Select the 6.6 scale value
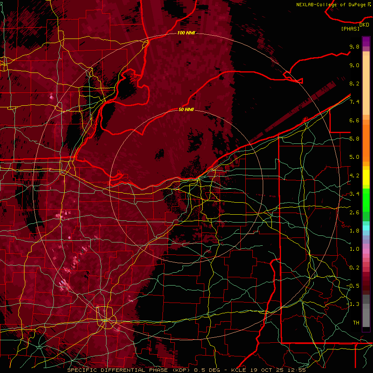 tap(354, 120)
